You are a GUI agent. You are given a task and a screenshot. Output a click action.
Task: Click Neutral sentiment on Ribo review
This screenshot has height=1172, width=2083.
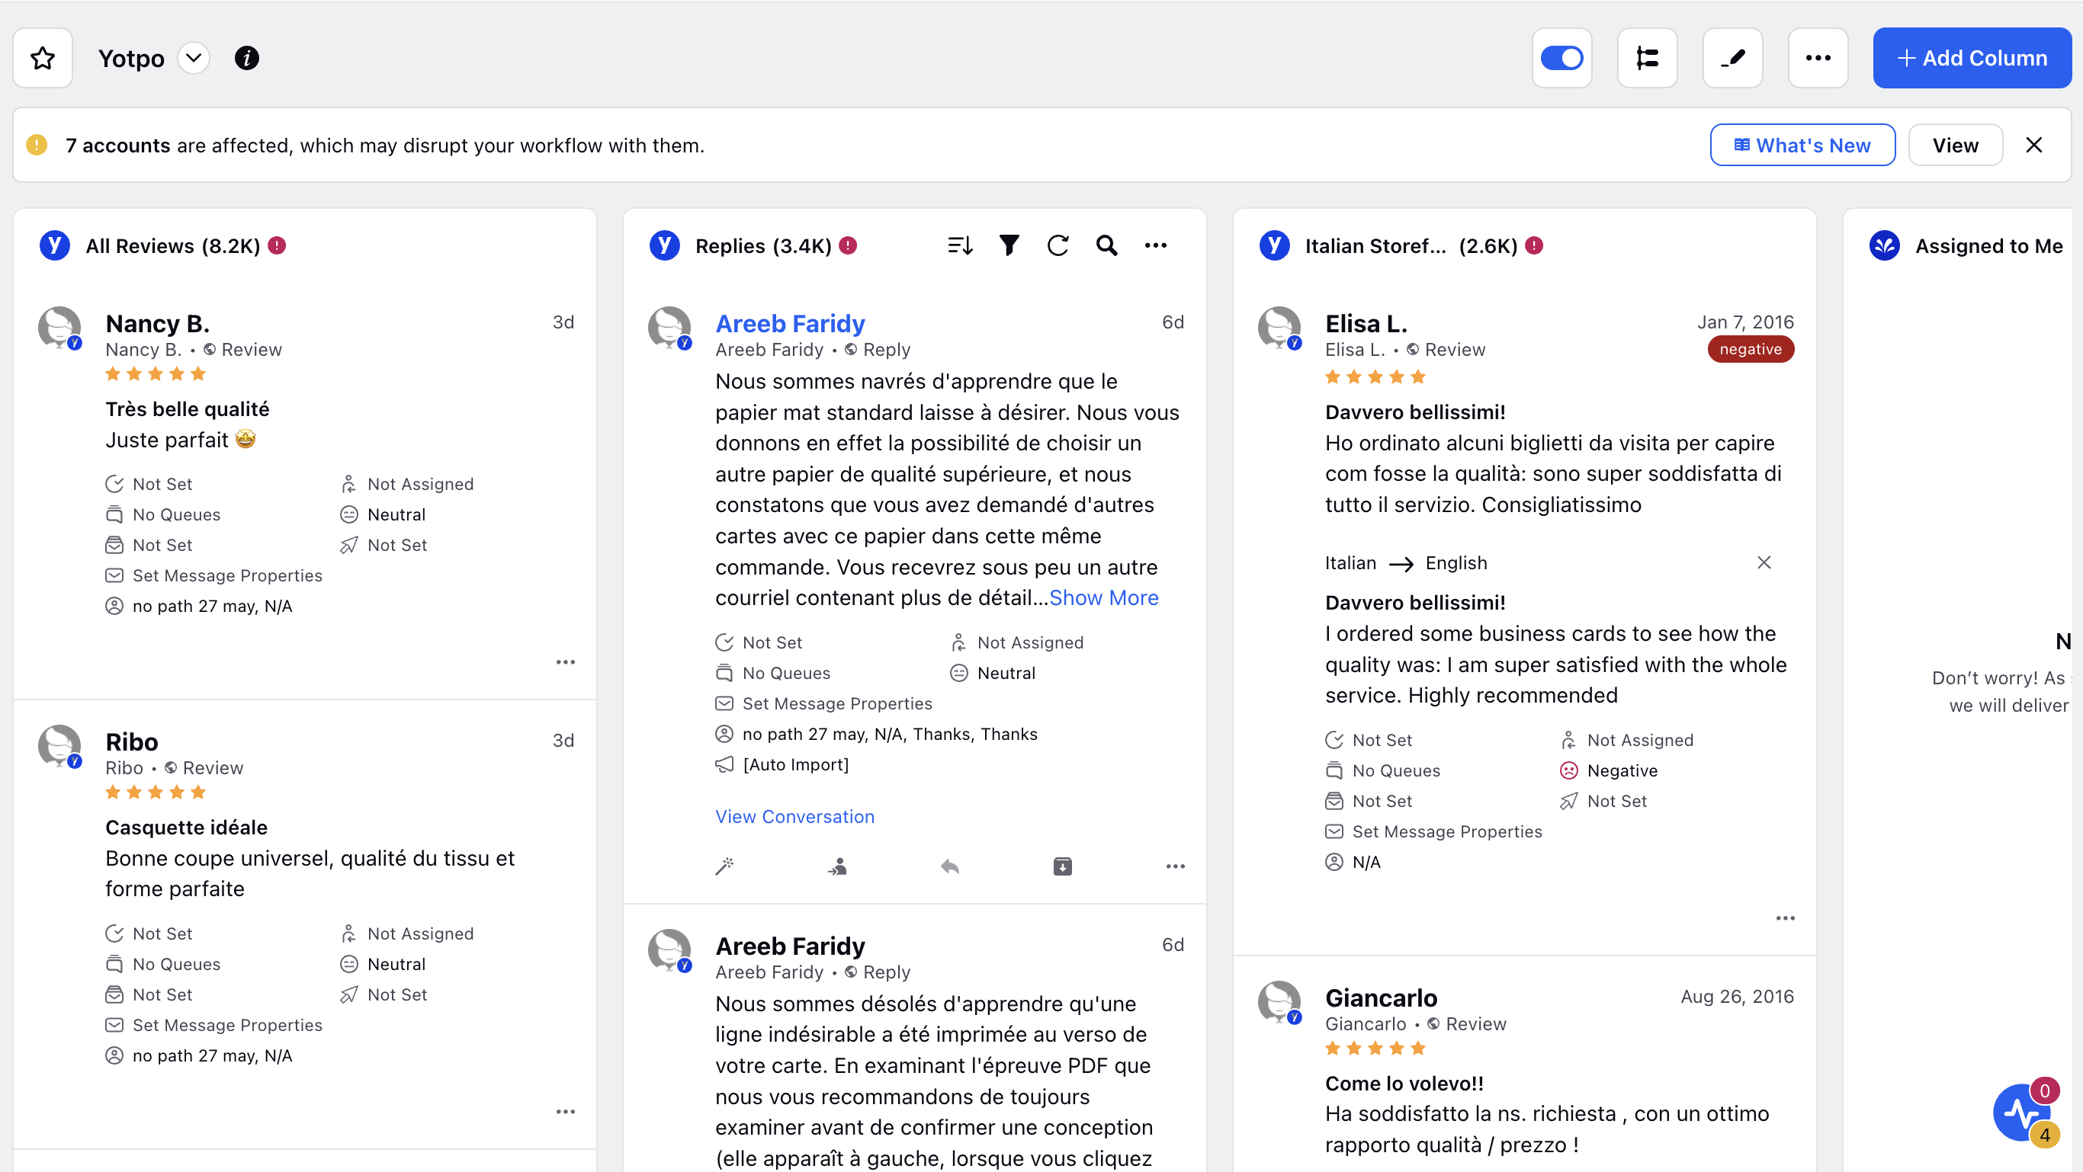point(383,964)
